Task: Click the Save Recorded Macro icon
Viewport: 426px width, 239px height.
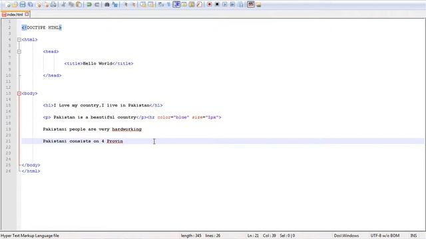Action: tap(240, 5)
